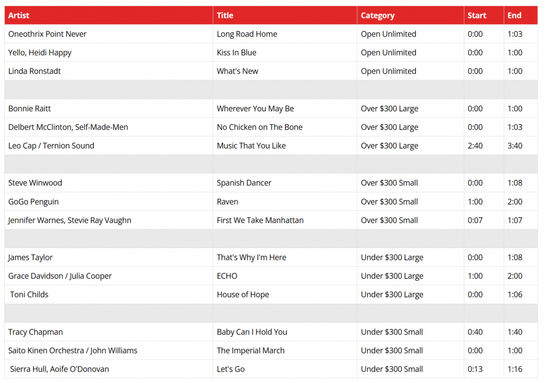Select the Tracy Chapman artist cell
This screenshot has height=383, width=547.
(x=36, y=332)
